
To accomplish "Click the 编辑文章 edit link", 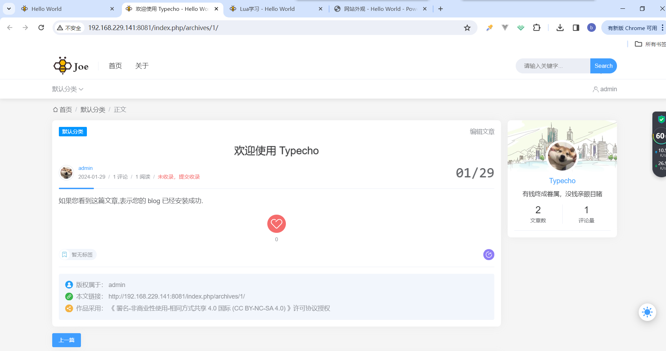I will [x=482, y=131].
